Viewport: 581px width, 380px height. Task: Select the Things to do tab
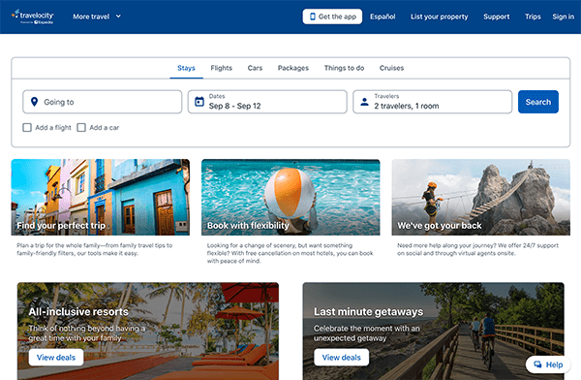[344, 68]
